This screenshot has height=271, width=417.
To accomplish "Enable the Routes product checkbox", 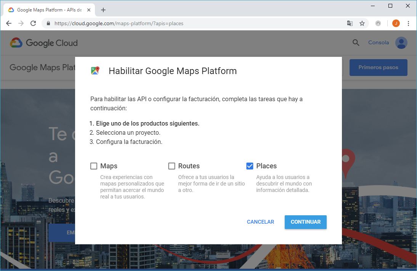I will (172, 166).
